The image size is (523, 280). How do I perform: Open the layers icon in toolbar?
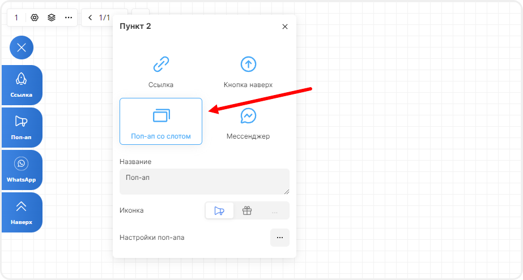[x=52, y=18]
